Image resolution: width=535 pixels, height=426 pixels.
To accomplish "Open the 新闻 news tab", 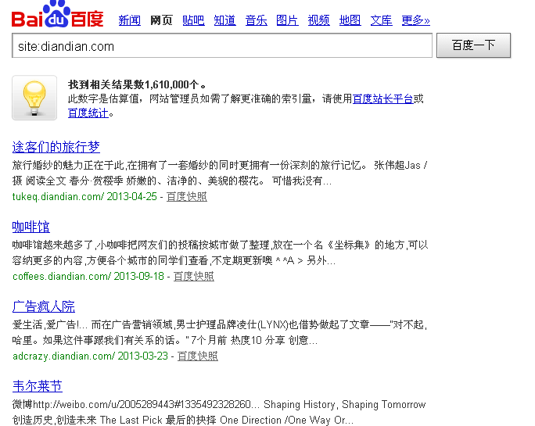I will coord(129,20).
